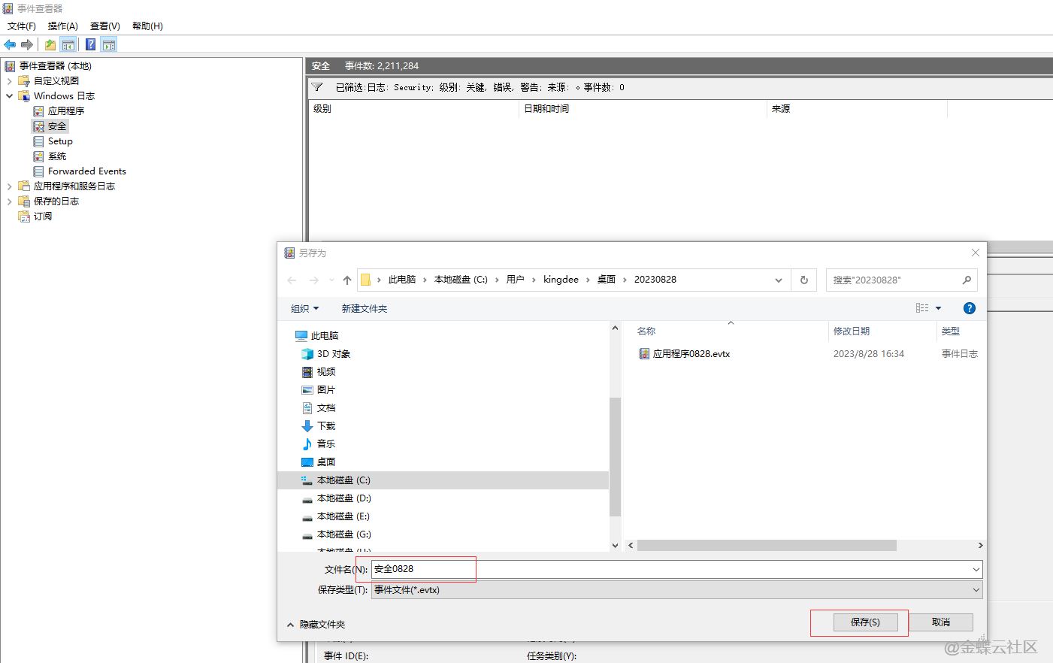1053x663 pixels.
Task: Click the back arrow in Event Viewer toolbar
Action: 10,44
